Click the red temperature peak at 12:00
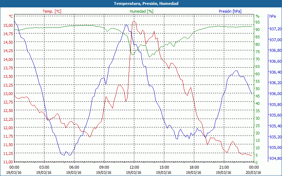 134,21
